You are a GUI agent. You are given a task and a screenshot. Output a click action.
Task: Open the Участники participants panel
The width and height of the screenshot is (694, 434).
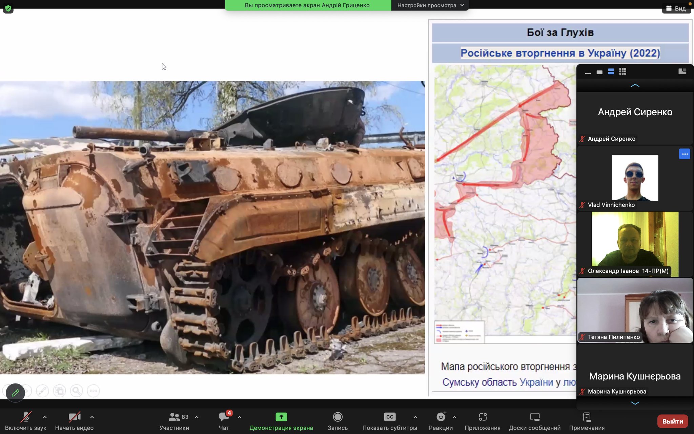coord(174,421)
